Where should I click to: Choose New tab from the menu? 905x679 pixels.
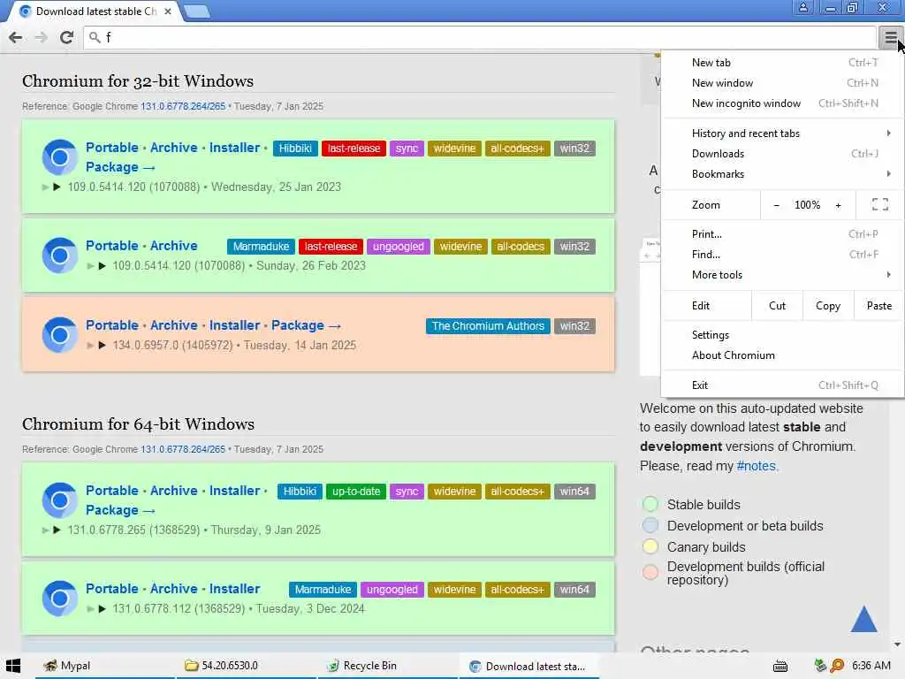point(782,63)
